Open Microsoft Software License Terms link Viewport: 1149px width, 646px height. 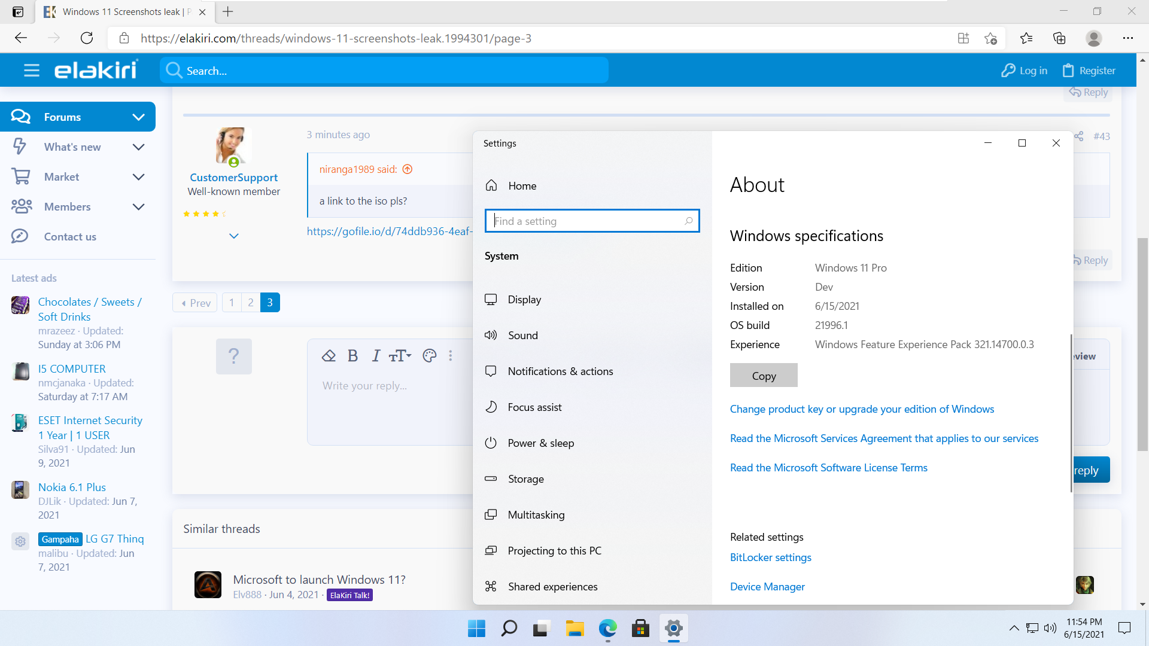[828, 468]
